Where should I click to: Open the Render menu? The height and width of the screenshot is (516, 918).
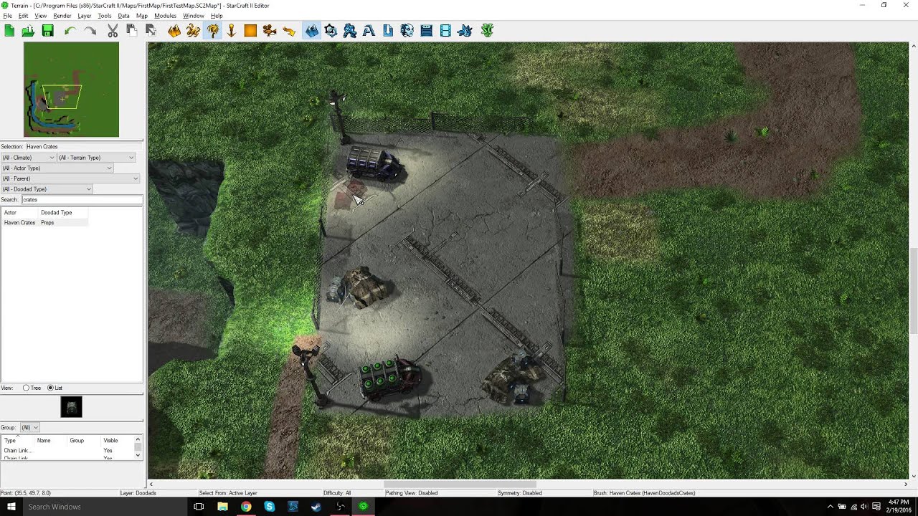pos(62,16)
